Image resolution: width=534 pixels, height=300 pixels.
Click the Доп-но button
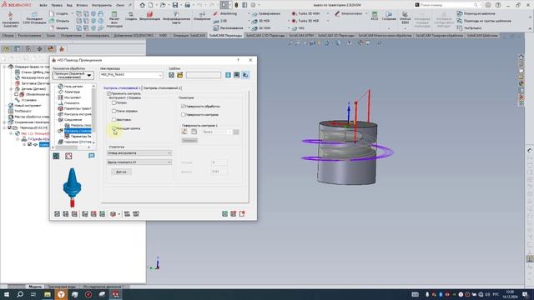click(x=121, y=172)
